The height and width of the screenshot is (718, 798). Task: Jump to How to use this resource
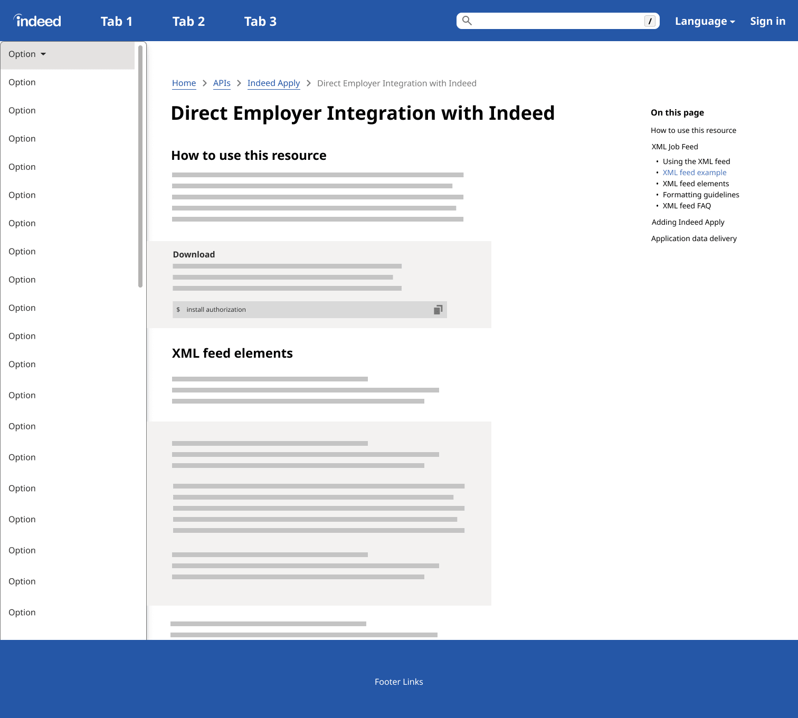pyautogui.click(x=693, y=130)
